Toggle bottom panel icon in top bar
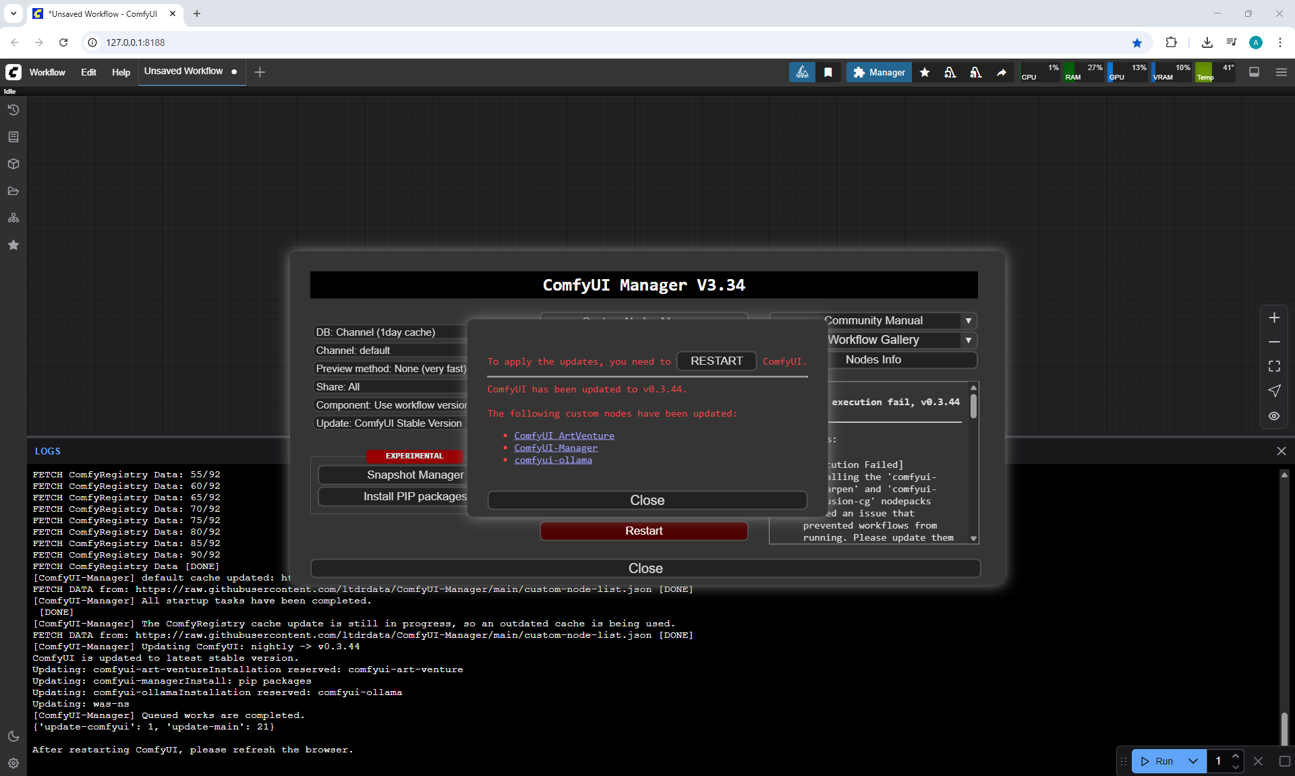The height and width of the screenshot is (776, 1295). click(1254, 72)
